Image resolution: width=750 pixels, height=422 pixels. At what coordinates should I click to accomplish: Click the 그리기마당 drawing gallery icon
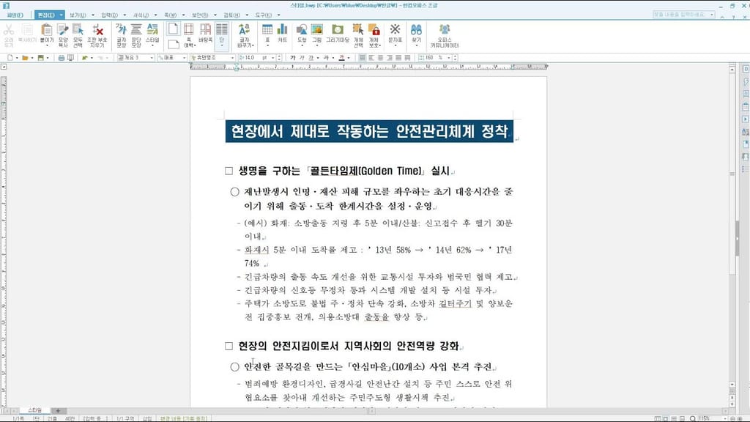point(338,34)
